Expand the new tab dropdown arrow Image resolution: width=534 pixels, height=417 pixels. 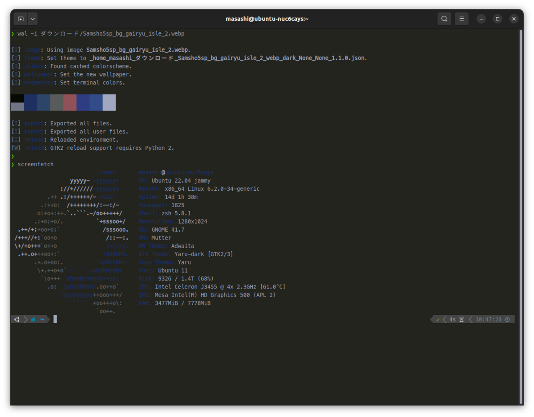33,19
